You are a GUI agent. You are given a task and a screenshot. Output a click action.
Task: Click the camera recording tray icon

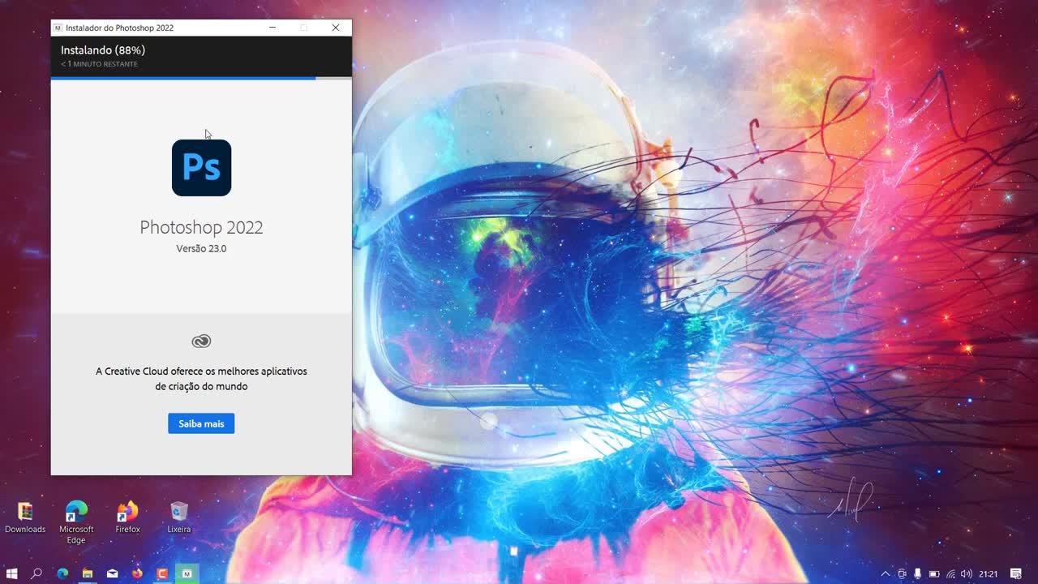click(x=902, y=573)
